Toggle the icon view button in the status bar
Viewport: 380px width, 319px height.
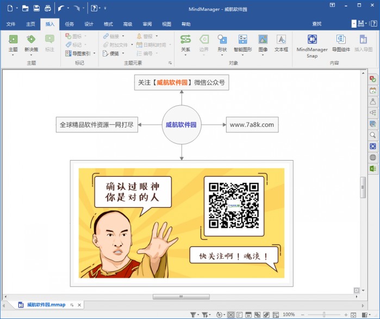257,315
